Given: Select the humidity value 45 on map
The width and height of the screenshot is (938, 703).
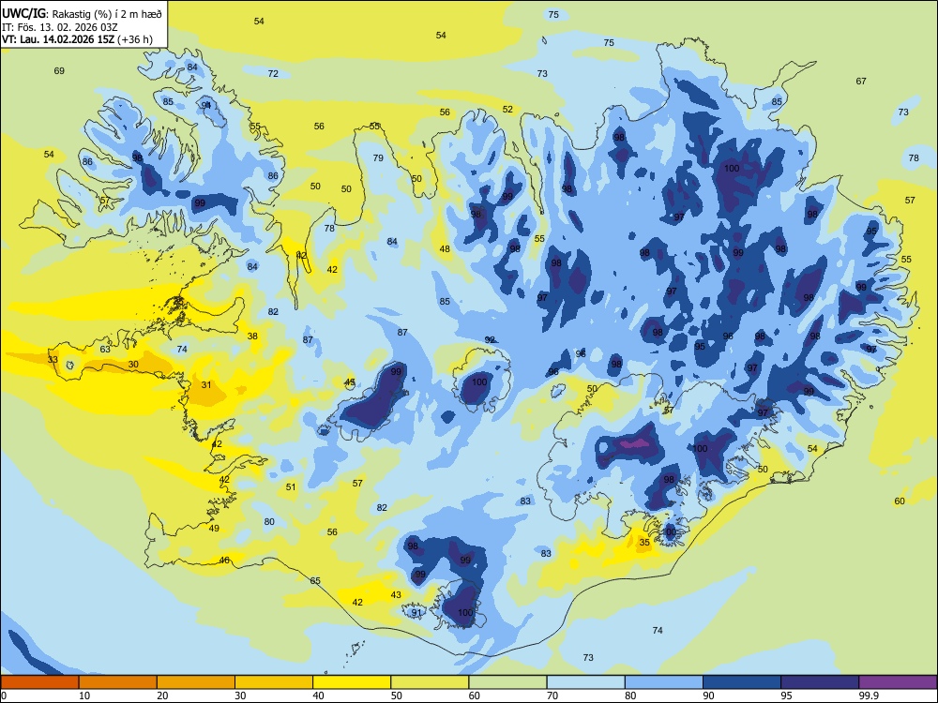Looking at the screenshot, I should (350, 382).
